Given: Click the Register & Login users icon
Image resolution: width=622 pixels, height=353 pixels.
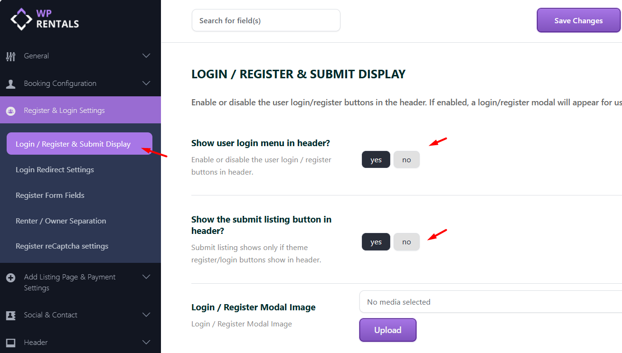Looking at the screenshot, I should tap(10, 111).
